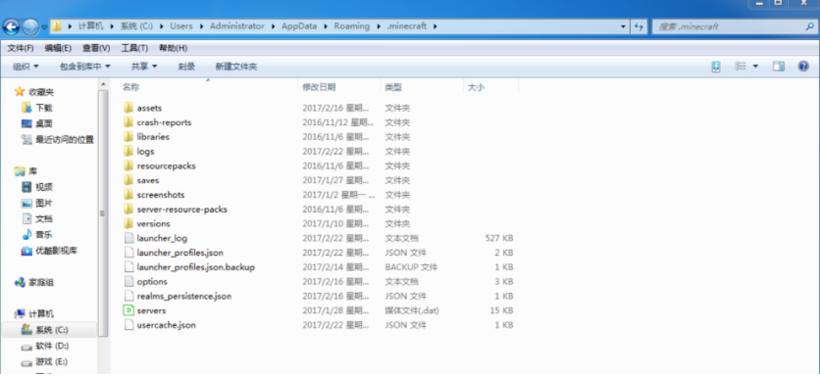820x376 pixels.
Task: Open the 文件(F) menu
Action: point(21,48)
